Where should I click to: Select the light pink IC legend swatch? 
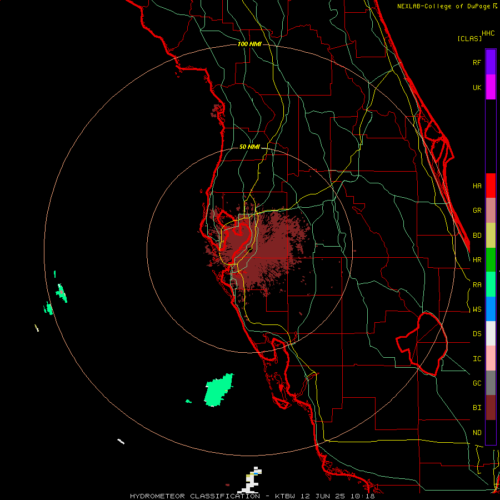coord(491,358)
